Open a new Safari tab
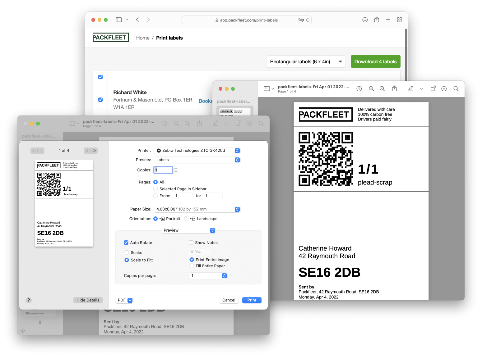Viewport: 482px width, 358px height. pos(388,20)
